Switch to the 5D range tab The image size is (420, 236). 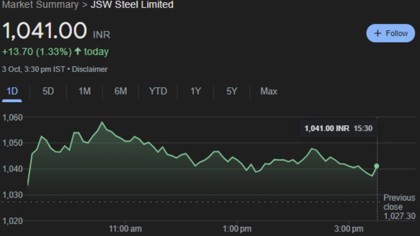click(48, 91)
